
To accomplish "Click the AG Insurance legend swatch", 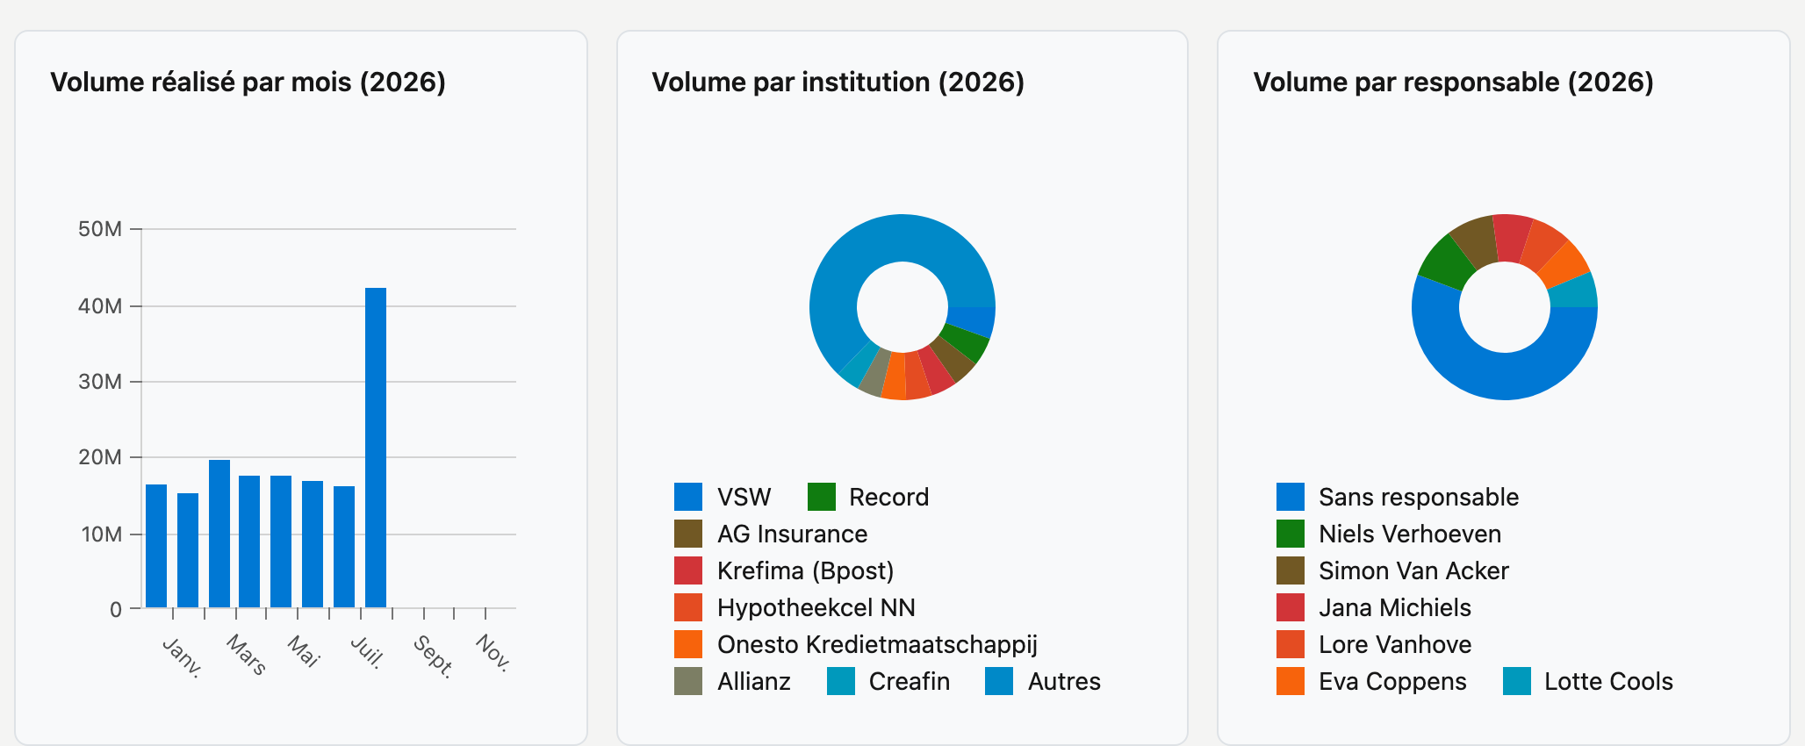I will tap(688, 534).
